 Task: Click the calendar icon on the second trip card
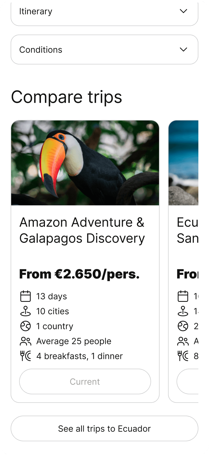coord(183,296)
